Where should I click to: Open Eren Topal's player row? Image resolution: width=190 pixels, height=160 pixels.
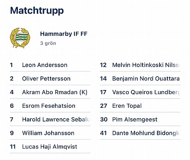click(x=140, y=106)
